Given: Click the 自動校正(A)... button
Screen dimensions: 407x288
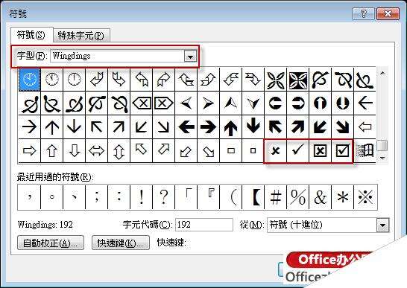Looking at the screenshot, I should click(x=51, y=243).
